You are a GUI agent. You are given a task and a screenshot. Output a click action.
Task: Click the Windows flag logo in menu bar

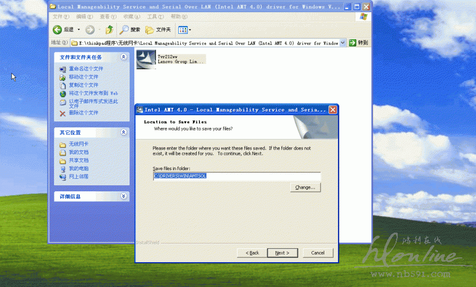363,16
